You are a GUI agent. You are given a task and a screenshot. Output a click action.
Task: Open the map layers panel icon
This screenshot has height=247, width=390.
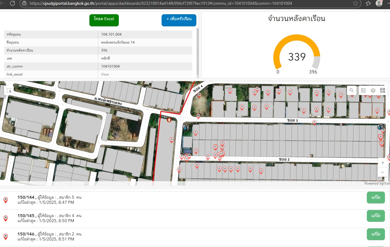373,90
